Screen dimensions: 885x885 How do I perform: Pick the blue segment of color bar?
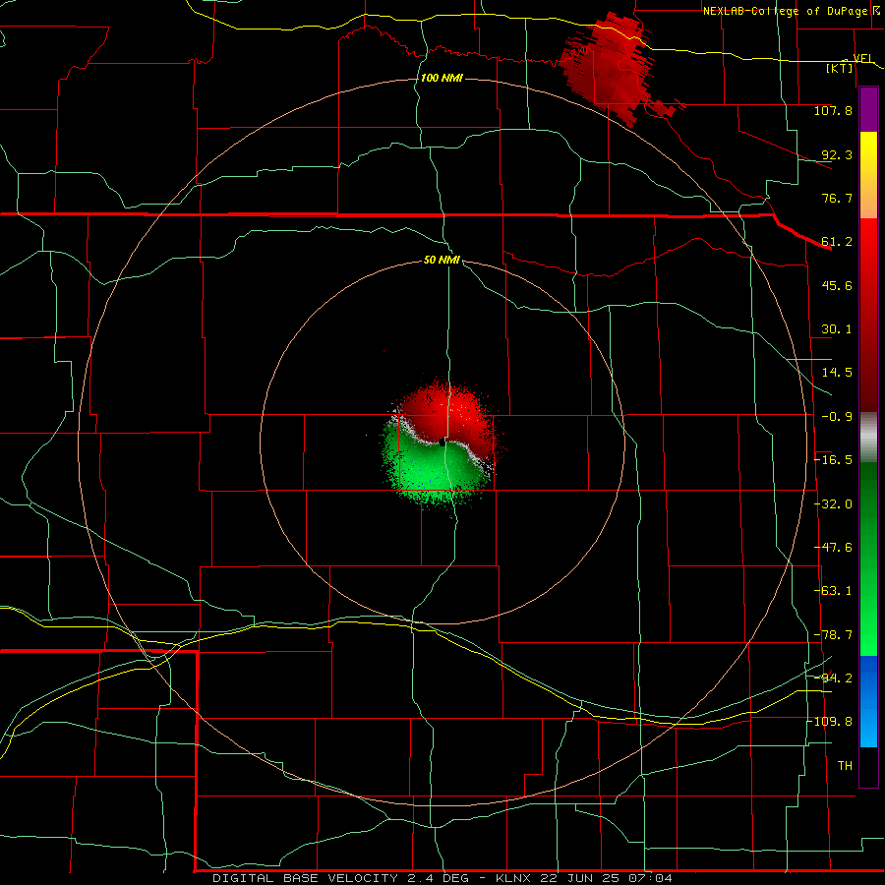[x=868, y=701]
